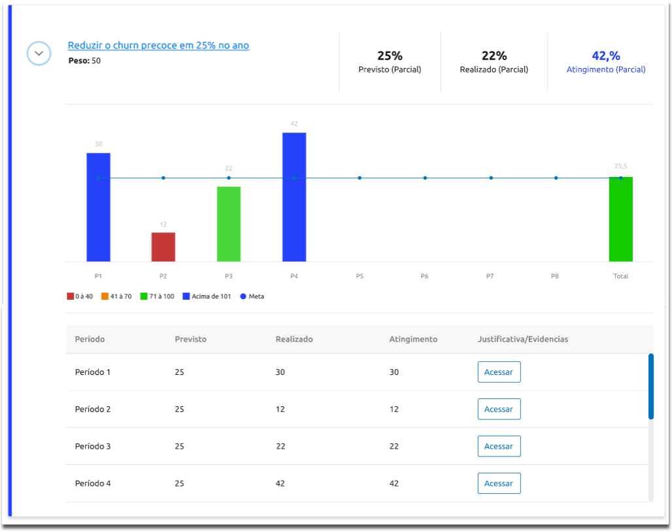The height and width of the screenshot is (531, 672).
Task: Open Acessar for Período 3
Action: (x=499, y=447)
